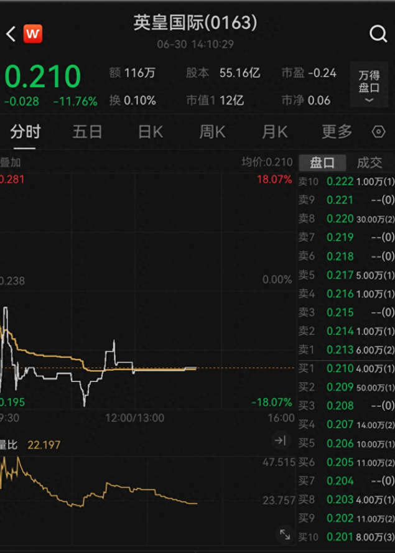Select the 卖5 row at 0.217
The height and width of the screenshot is (553, 395).
pos(346,275)
